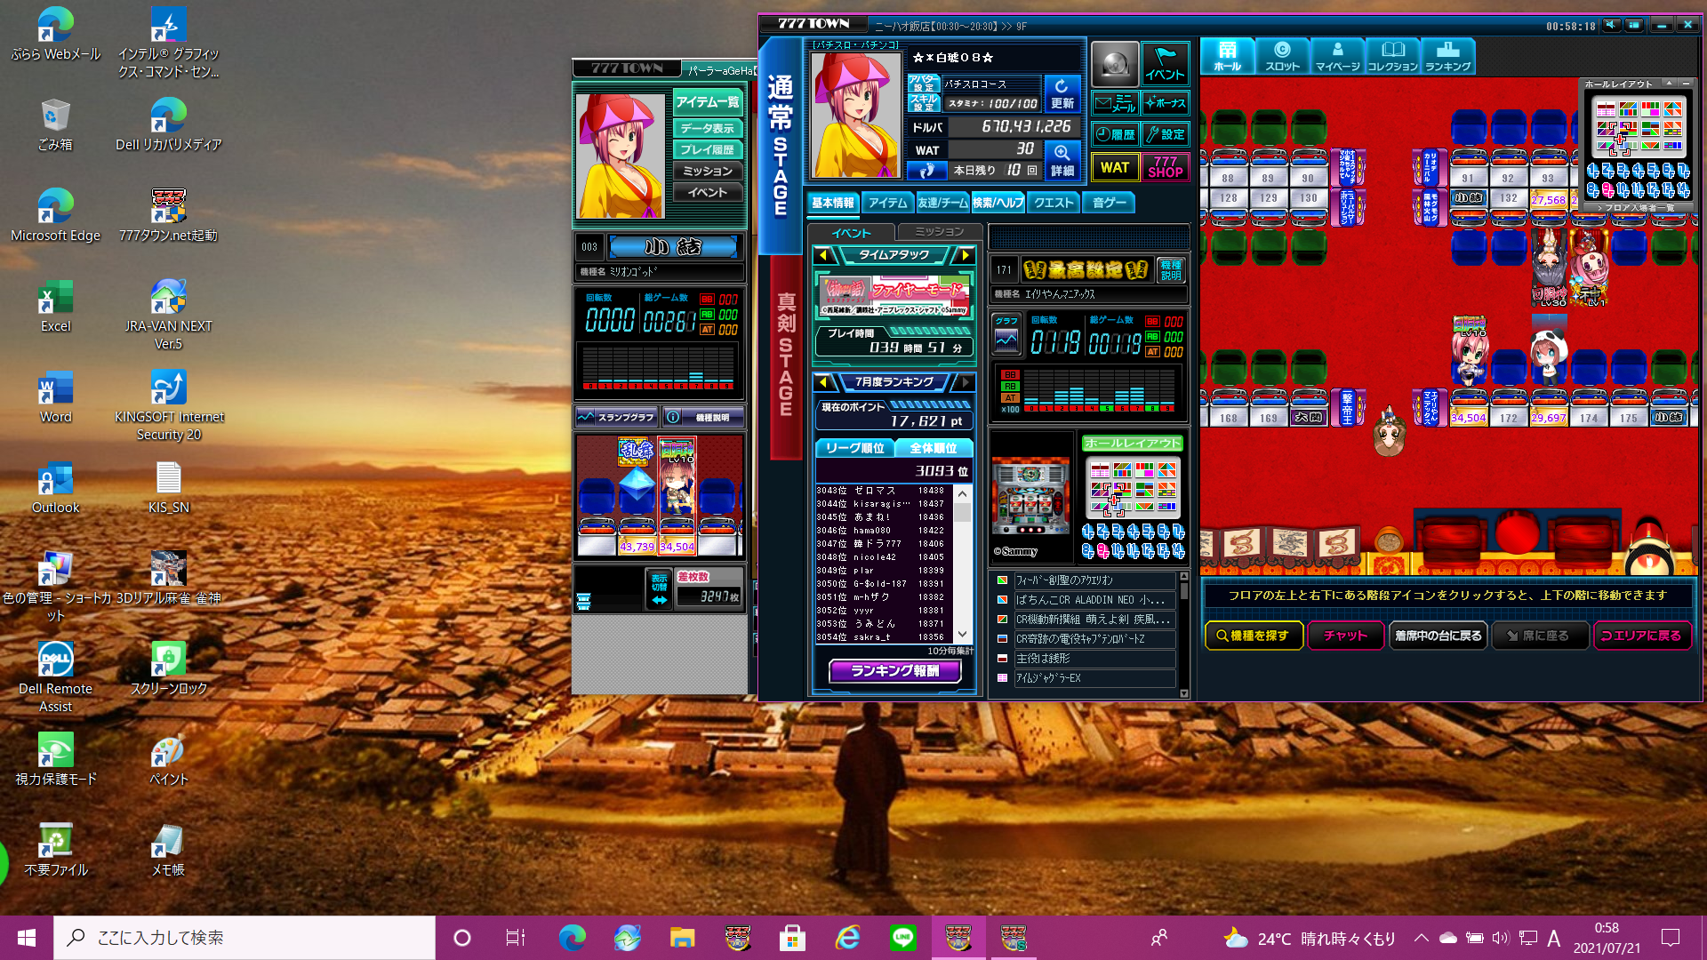Click データ表示 in small window
Viewport: 1707px width, 960px height.
pyautogui.click(x=708, y=128)
